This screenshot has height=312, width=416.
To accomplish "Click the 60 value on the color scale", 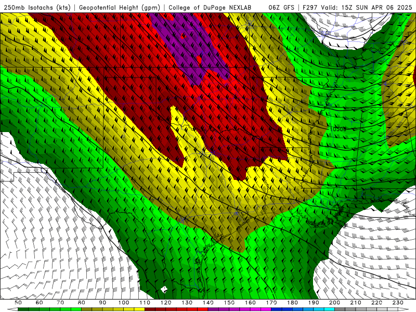I will [x=40, y=303].
